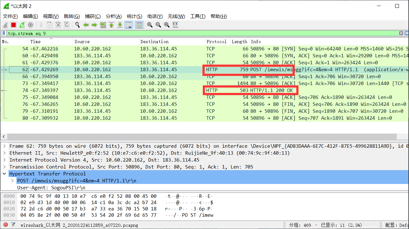
Task: Open the 视图(V) menu
Action: pos(51,16)
